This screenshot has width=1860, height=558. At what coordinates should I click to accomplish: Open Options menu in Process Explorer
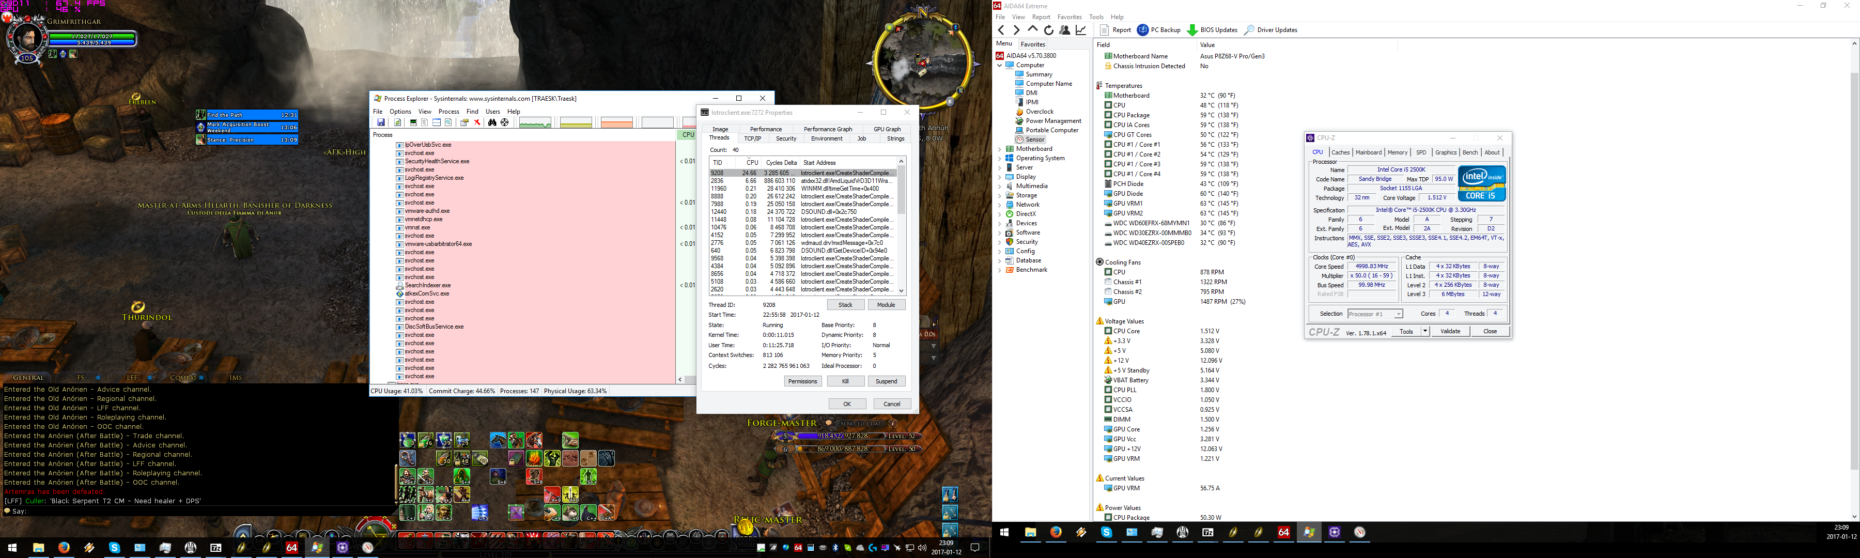tap(400, 111)
